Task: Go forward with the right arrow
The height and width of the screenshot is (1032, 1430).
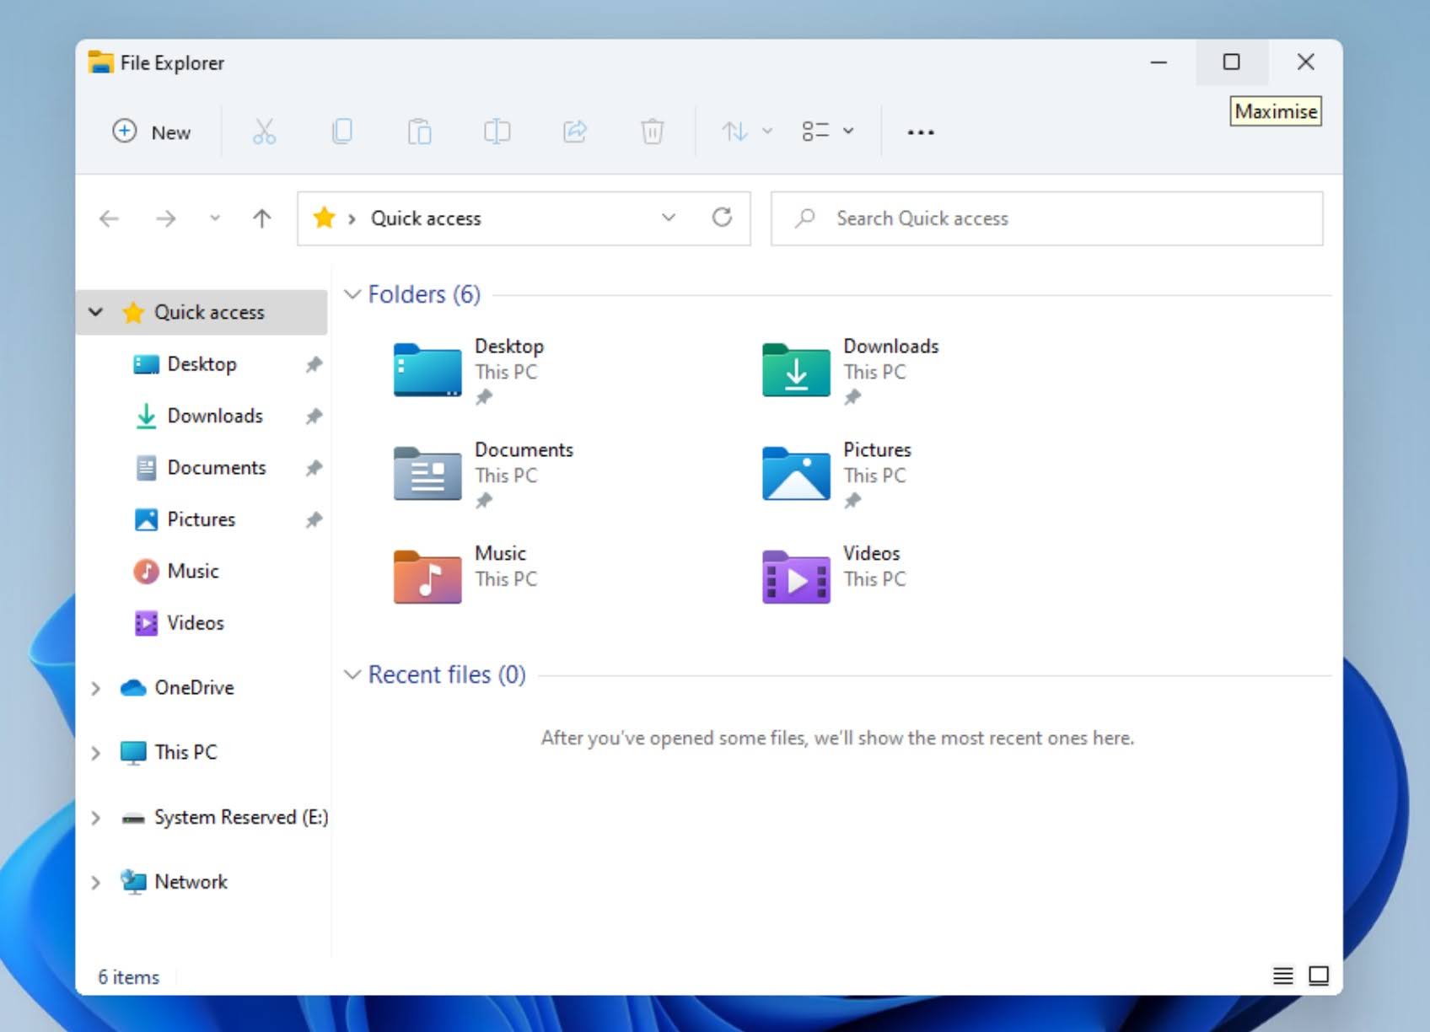Action: (x=166, y=219)
